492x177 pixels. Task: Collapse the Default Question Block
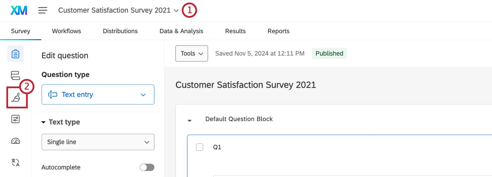[190, 120]
